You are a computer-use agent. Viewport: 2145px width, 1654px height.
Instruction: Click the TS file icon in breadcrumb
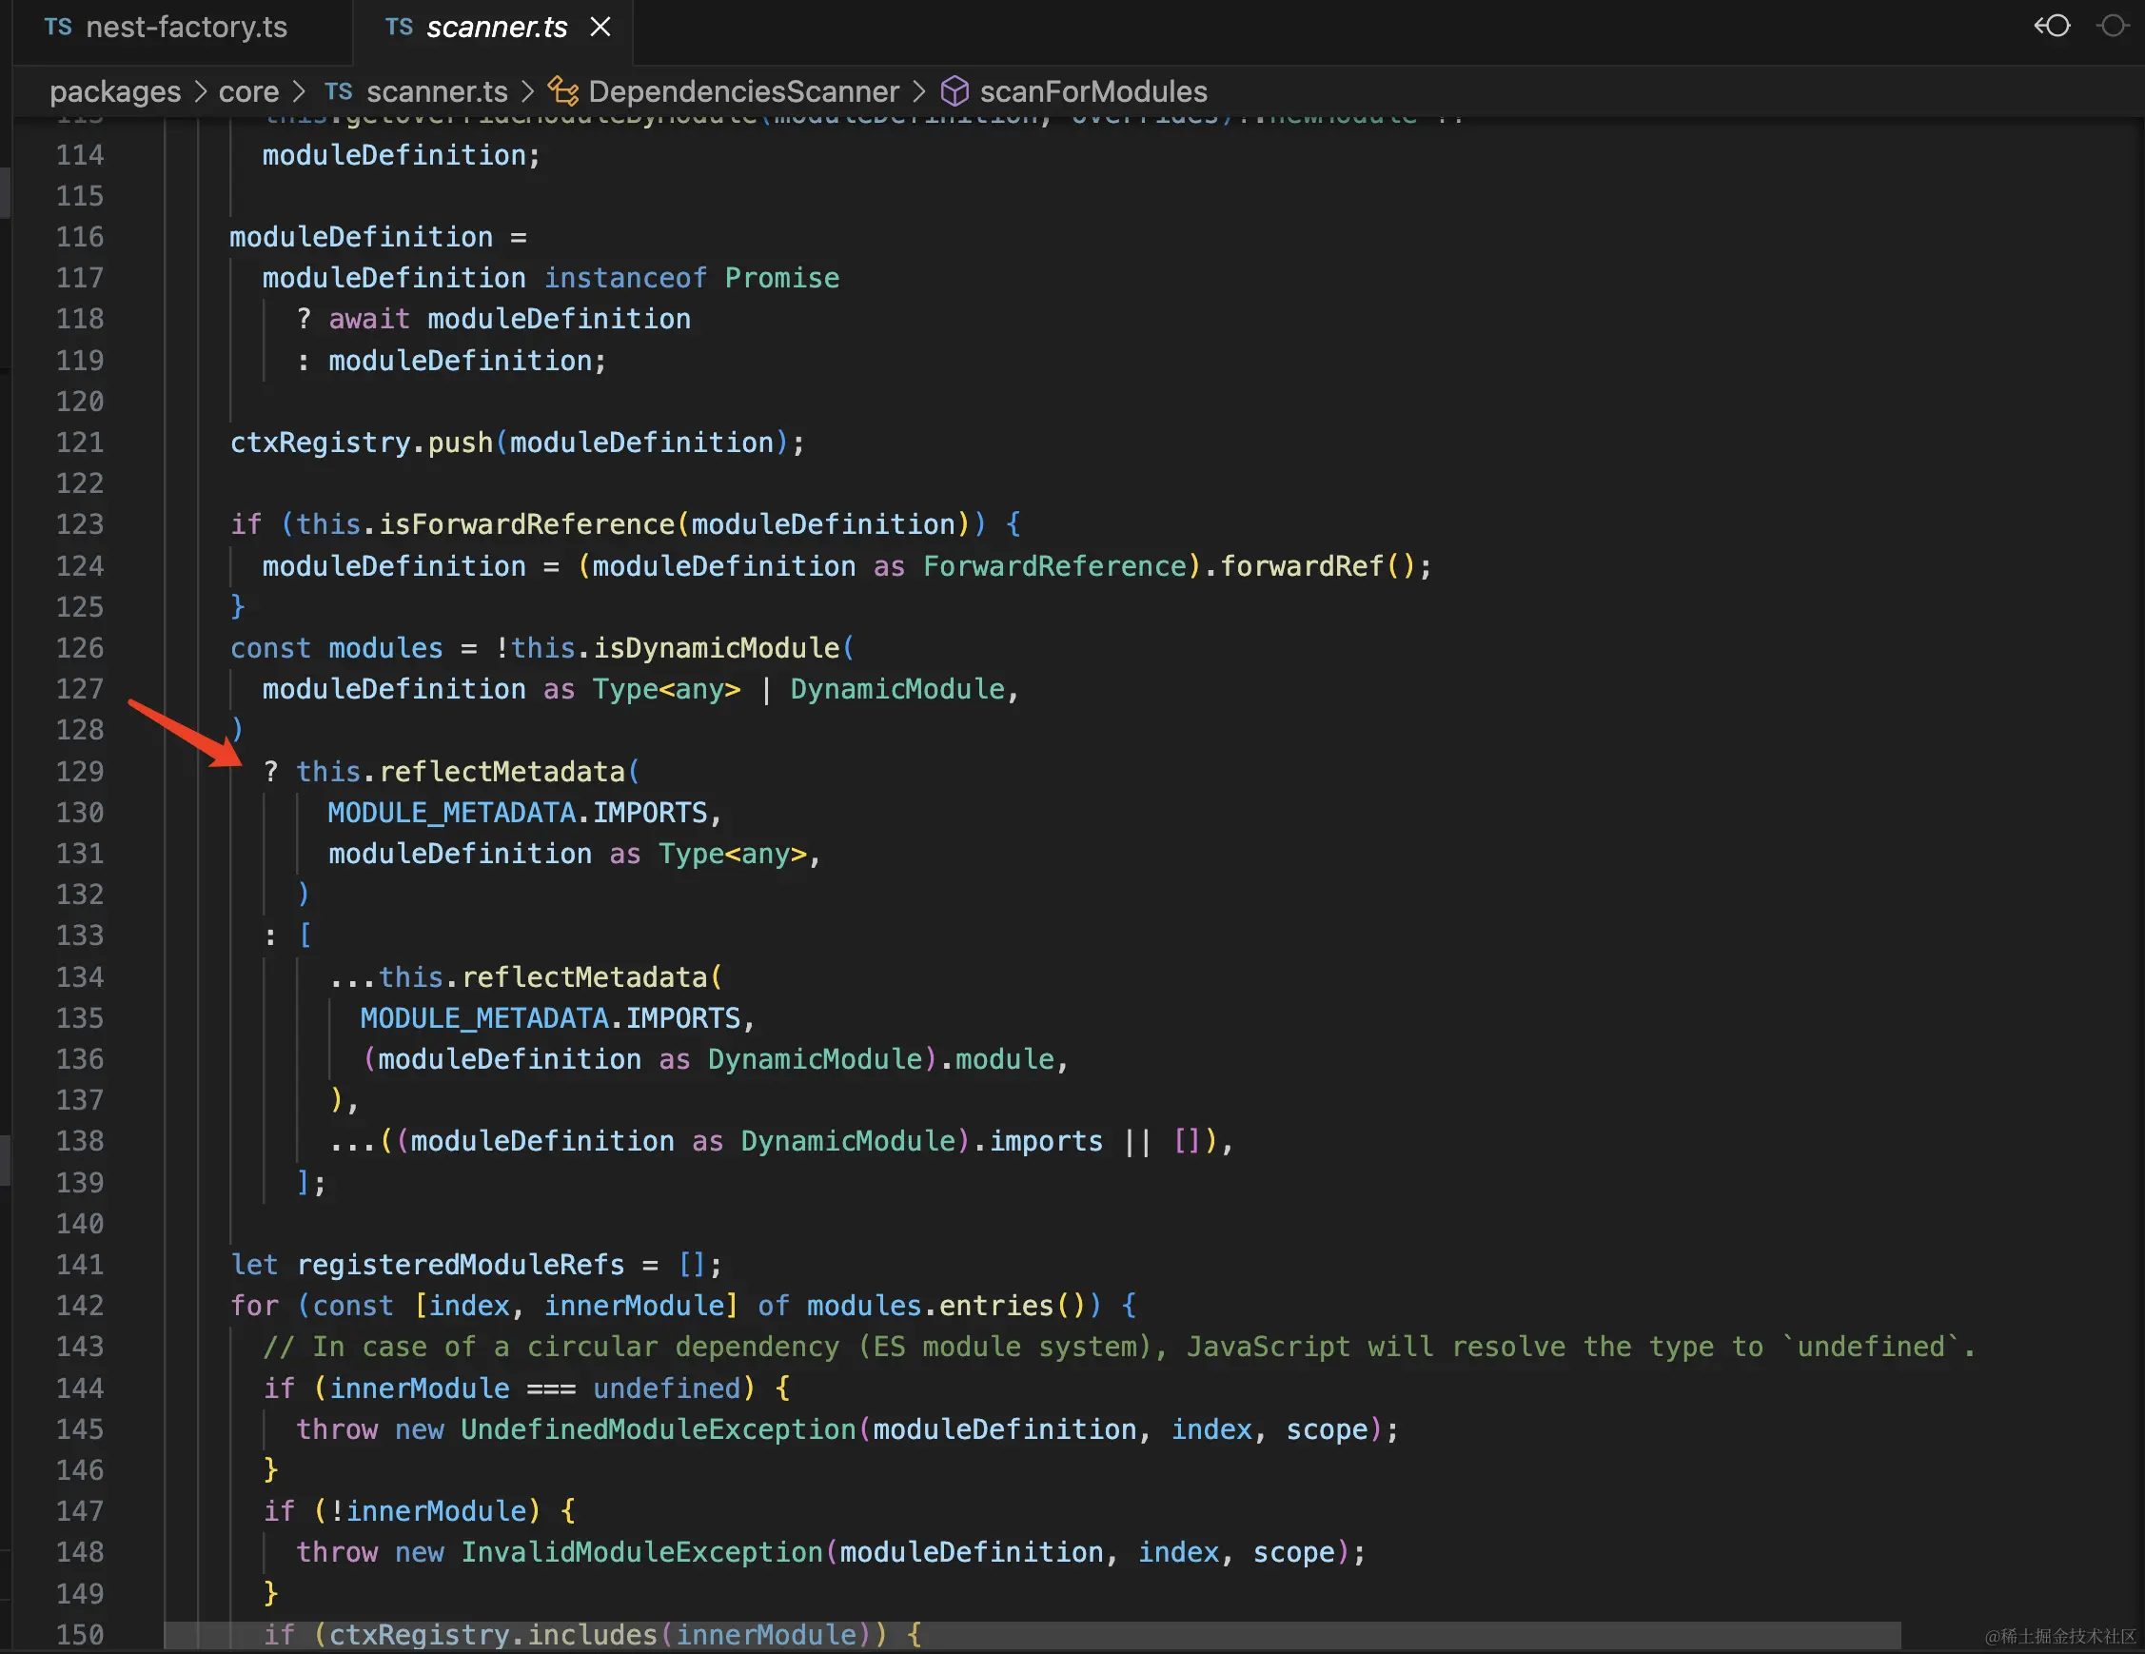[338, 91]
